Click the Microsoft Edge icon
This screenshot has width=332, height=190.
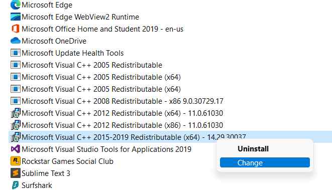click(16, 5)
